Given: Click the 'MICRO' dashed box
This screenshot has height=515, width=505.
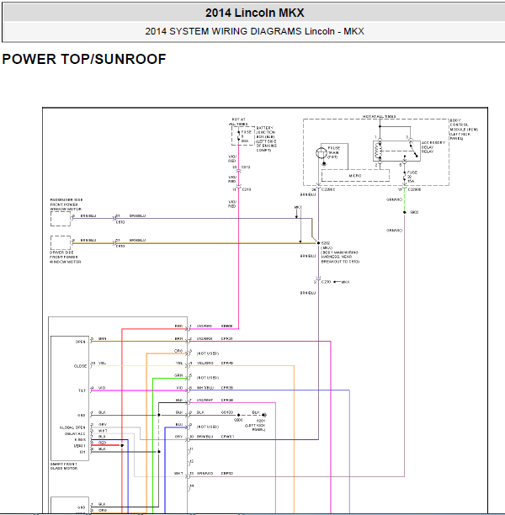Looking at the screenshot, I should [x=355, y=175].
